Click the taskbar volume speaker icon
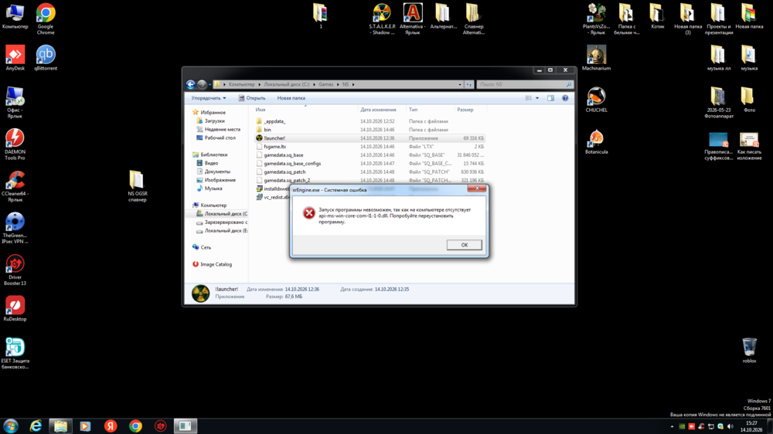The height and width of the screenshot is (434, 773). [730, 426]
